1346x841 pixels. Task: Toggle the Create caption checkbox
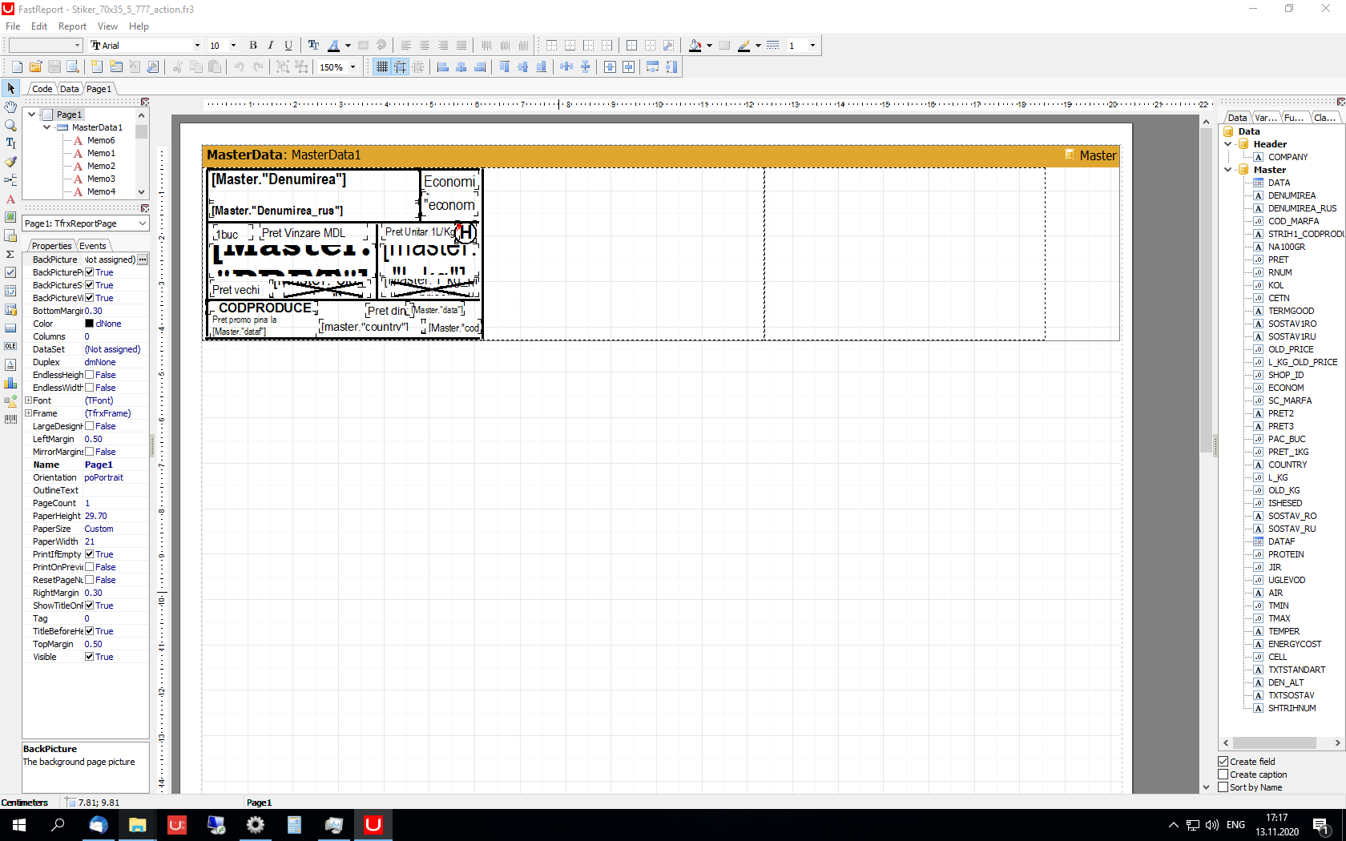coord(1223,775)
